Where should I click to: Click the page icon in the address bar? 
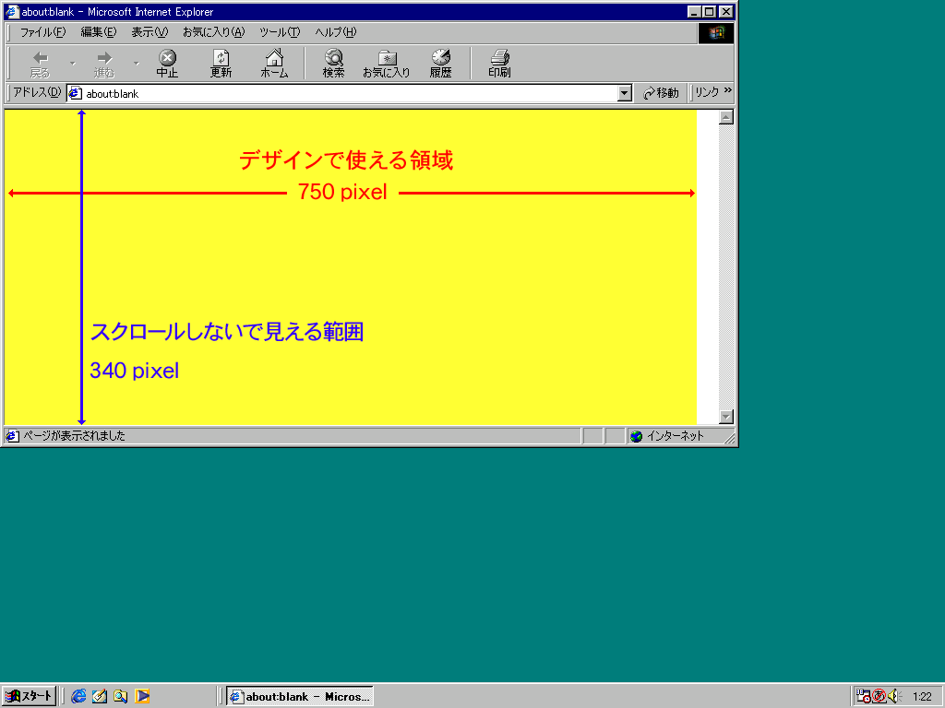76,93
